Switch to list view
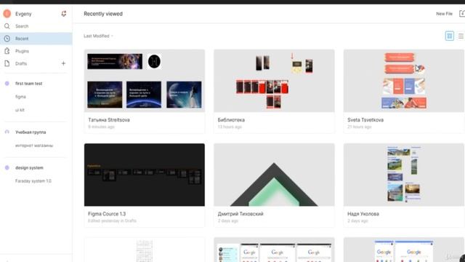Viewport: 465px width, 262px height. [x=461, y=36]
